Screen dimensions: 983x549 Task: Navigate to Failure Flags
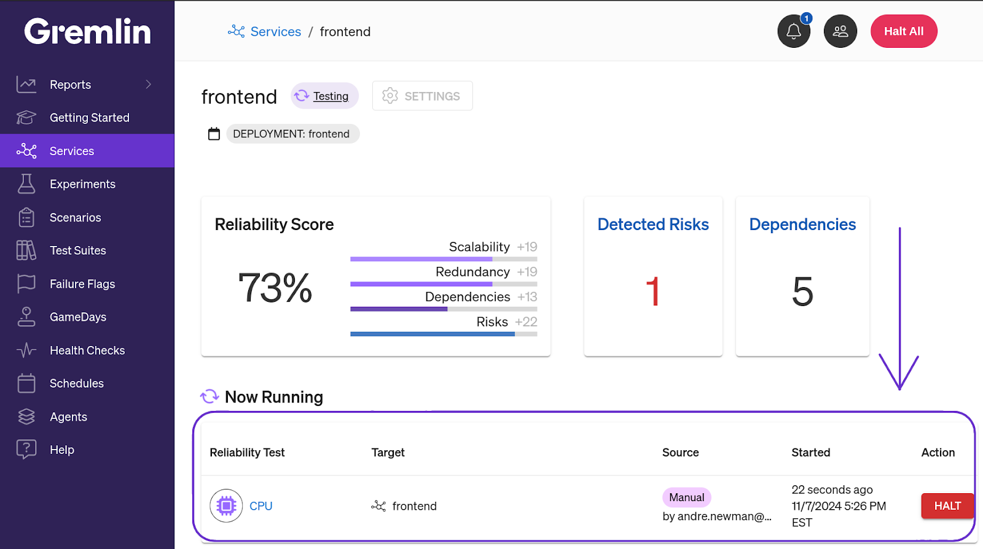pos(87,283)
